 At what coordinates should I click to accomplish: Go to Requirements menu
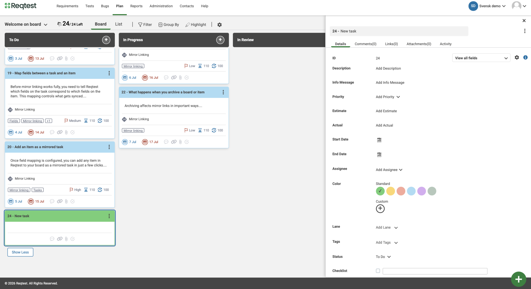pyautogui.click(x=67, y=6)
